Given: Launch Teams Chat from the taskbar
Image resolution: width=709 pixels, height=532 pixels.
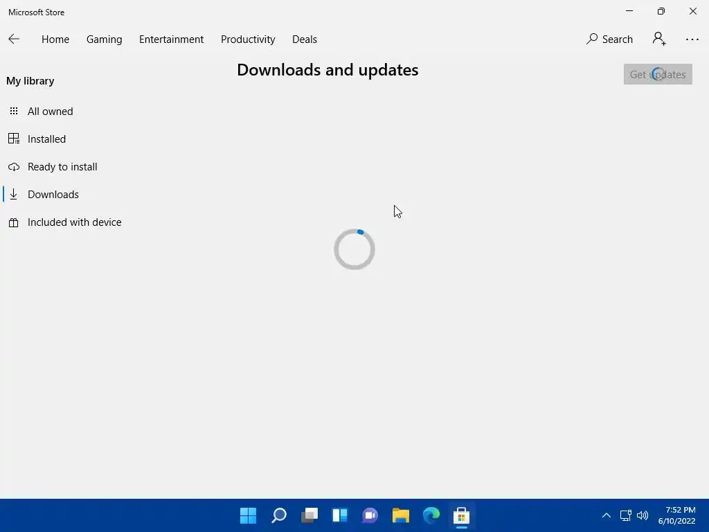Looking at the screenshot, I should tap(370, 515).
